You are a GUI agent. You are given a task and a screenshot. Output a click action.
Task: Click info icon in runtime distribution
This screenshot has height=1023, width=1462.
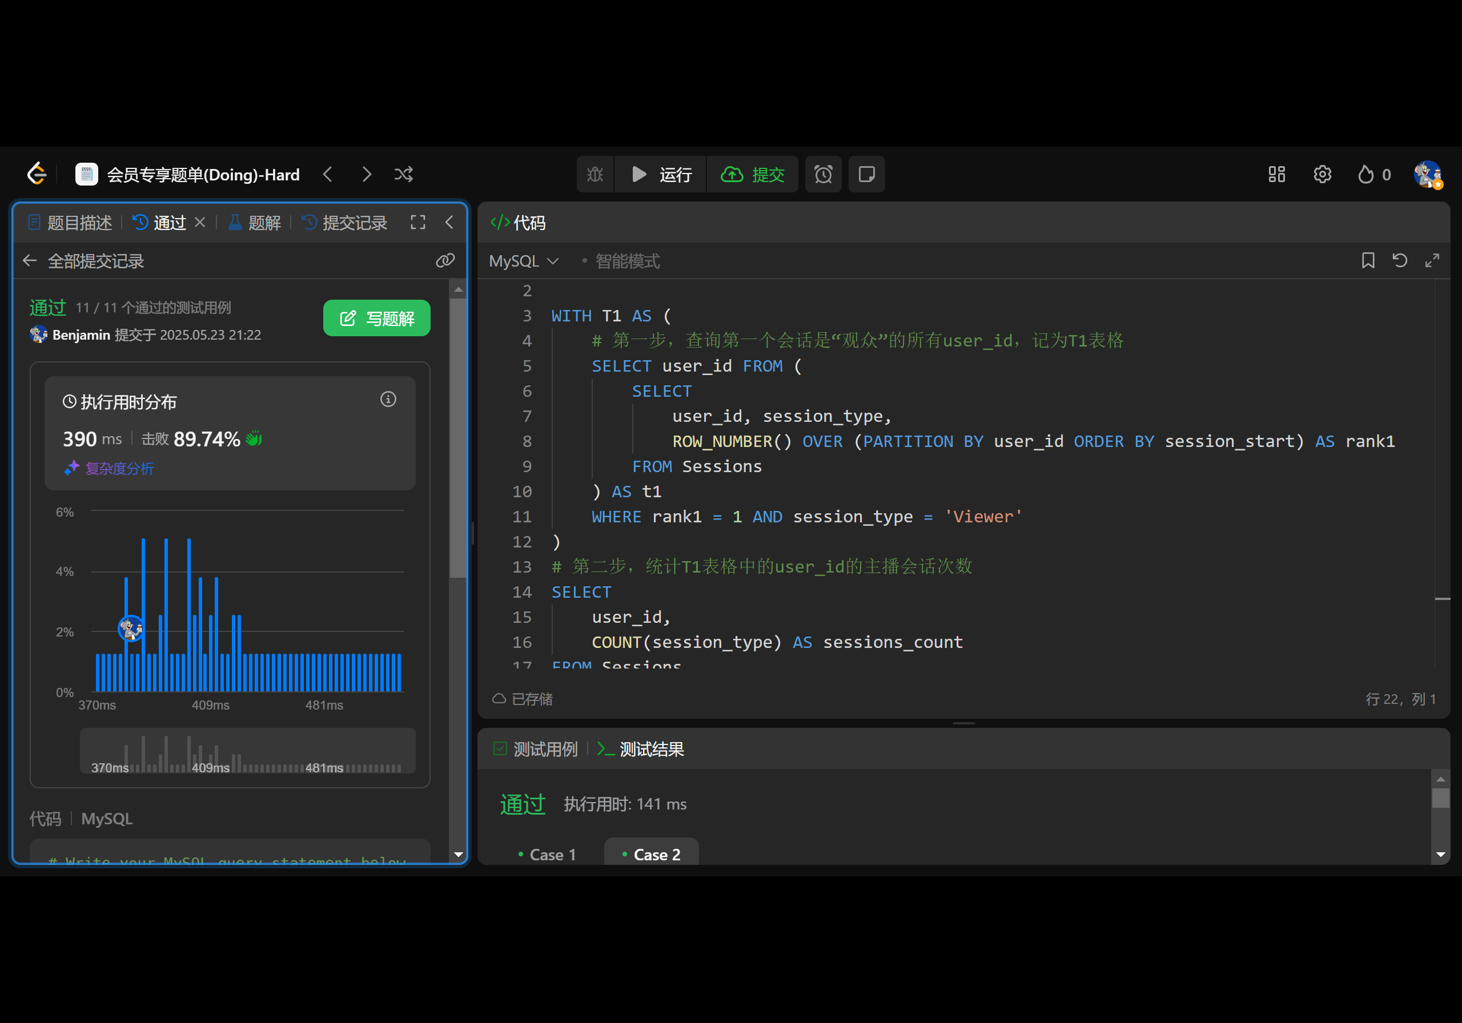(x=388, y=399)
